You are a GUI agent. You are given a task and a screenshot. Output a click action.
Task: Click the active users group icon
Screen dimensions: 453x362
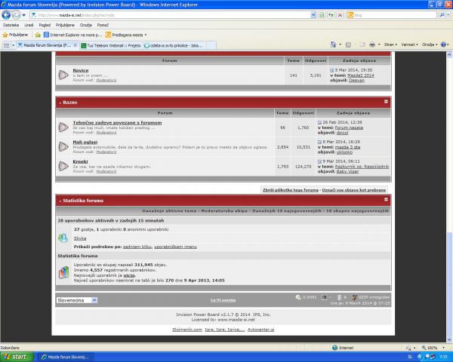pos(63,238)
